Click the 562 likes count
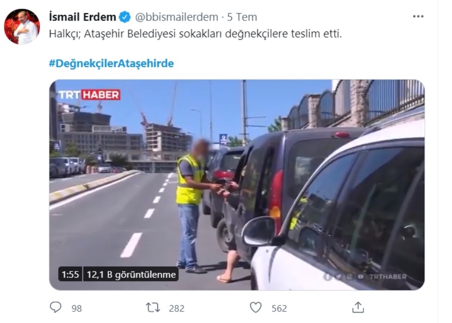This screenshot has height=323, width=452. [279, 308]
